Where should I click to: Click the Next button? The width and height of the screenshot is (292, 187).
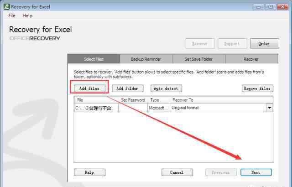click(x=256, y=172)
